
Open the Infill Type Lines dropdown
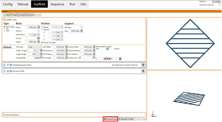35,47
